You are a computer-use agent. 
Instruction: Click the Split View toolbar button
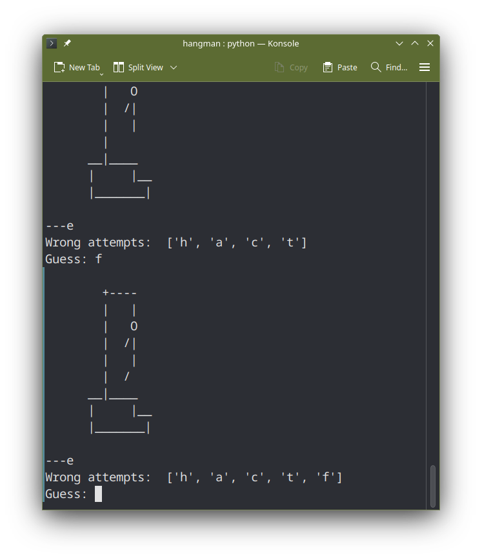[x=138, y=67]
